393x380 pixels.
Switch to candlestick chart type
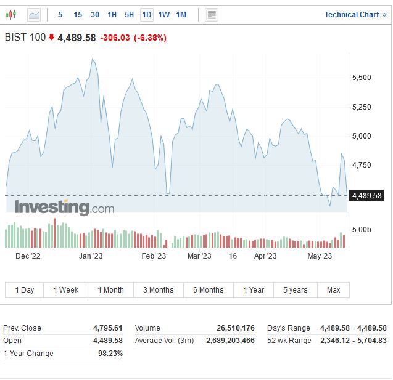point(11,14)
